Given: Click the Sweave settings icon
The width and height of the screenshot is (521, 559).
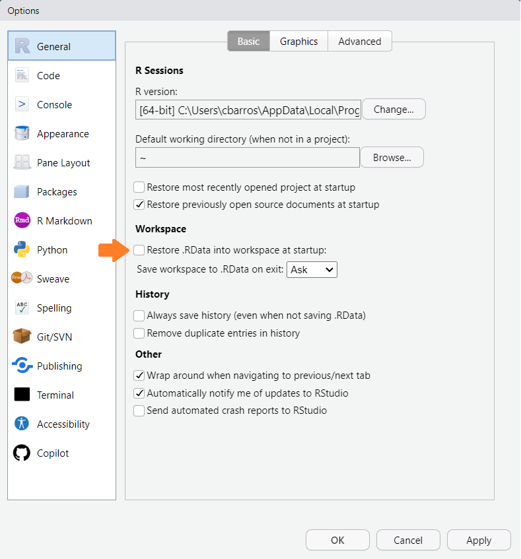Looking at the screenshot, I should [22, 279].
